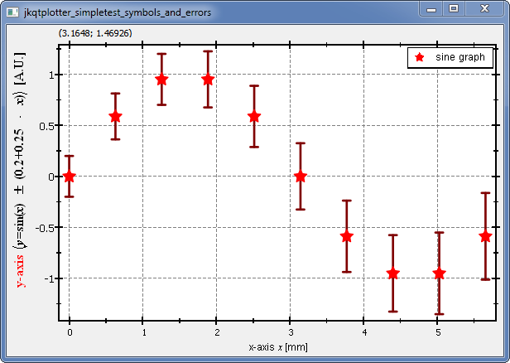Click the red 'y-axis' label text
This screenshot has height=363, width=510.
point(21,269)
